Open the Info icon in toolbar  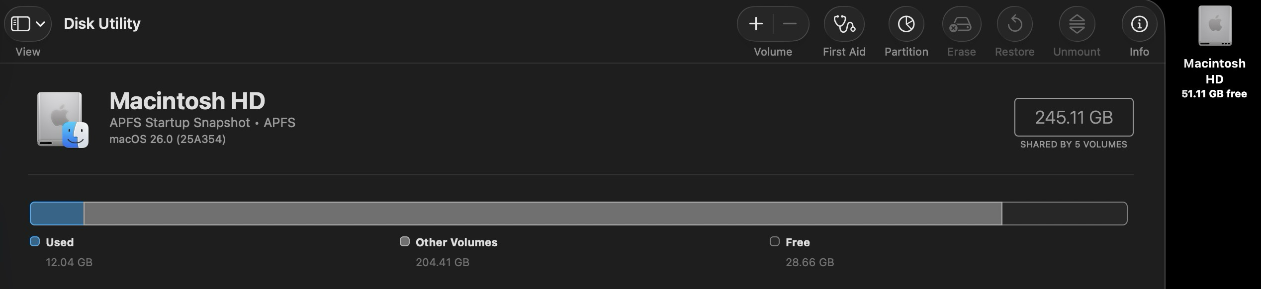click(1139, 24)
